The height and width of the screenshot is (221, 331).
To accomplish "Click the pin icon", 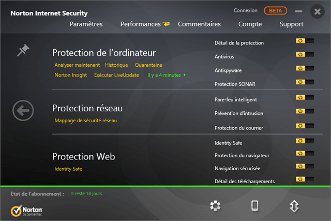I will point(23,50).
